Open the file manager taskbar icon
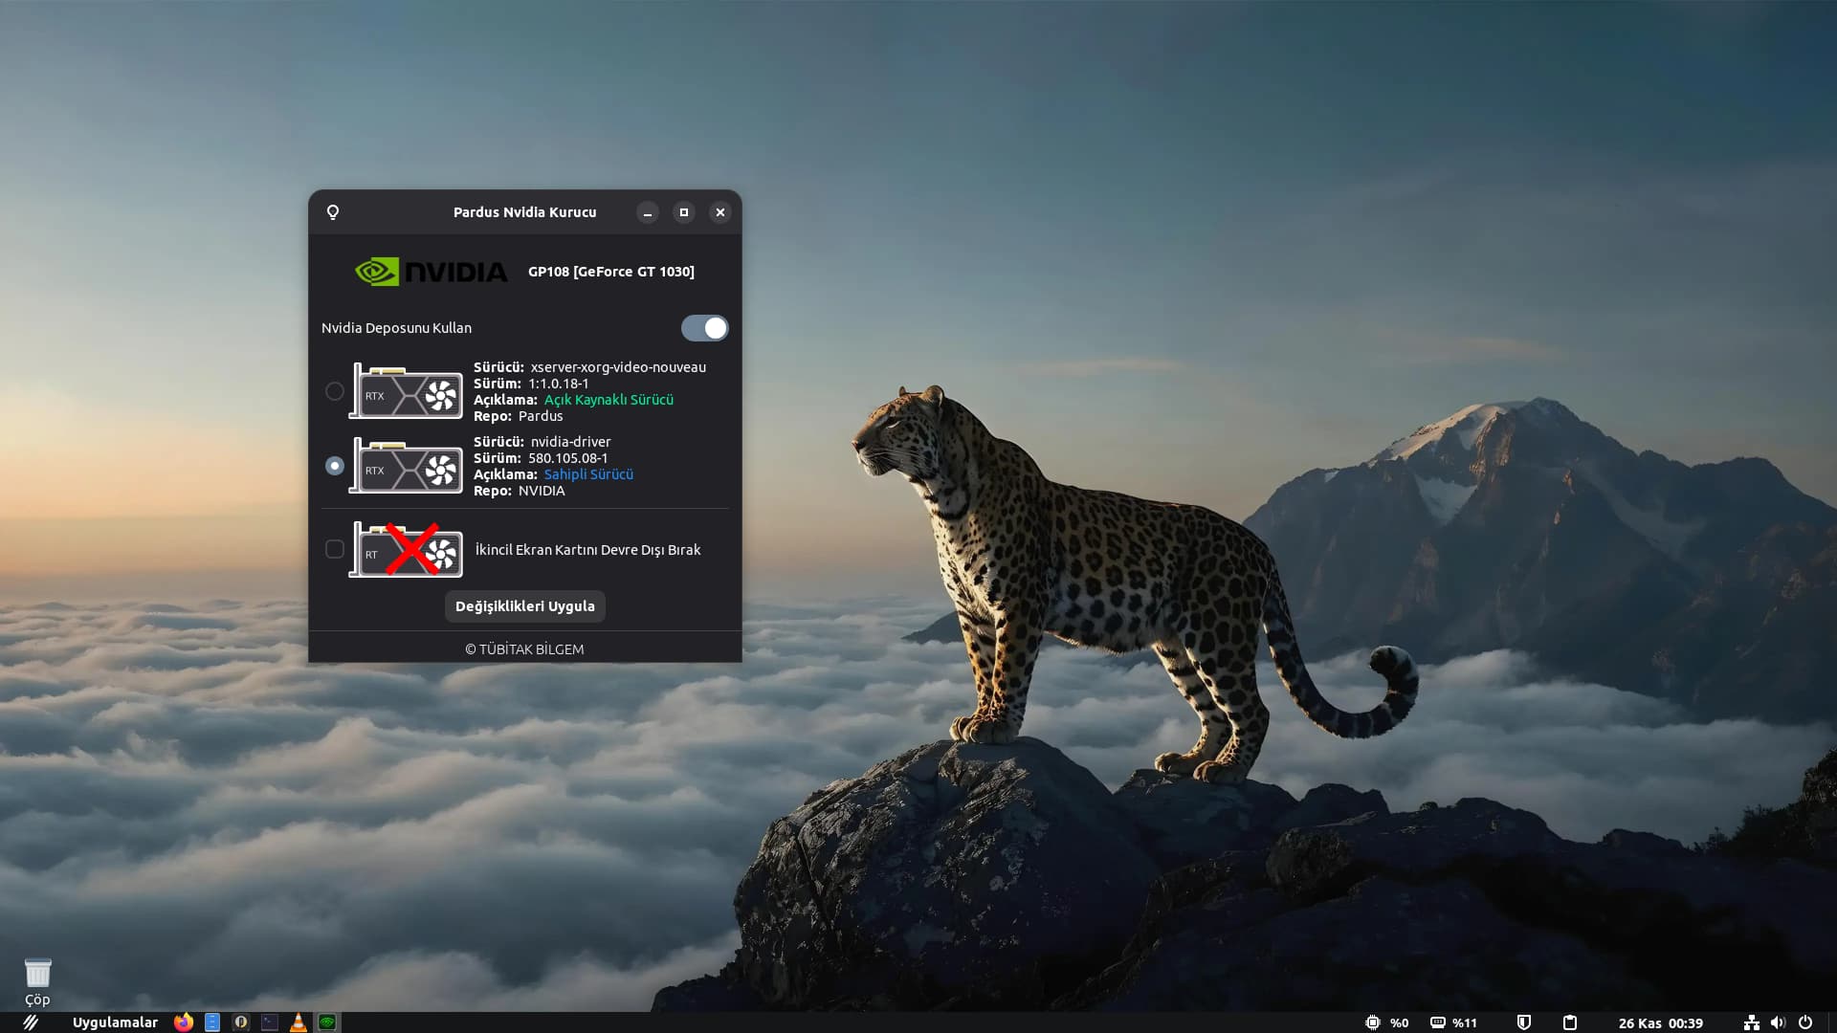This screenshot has height=1033, width=1837. pos(212,1022)
